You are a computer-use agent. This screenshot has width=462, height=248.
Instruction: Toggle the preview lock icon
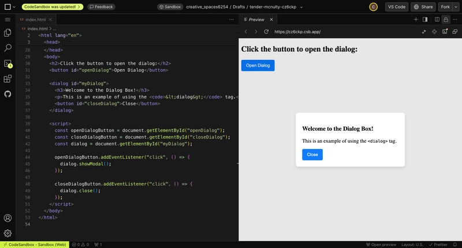click(446, 20)
